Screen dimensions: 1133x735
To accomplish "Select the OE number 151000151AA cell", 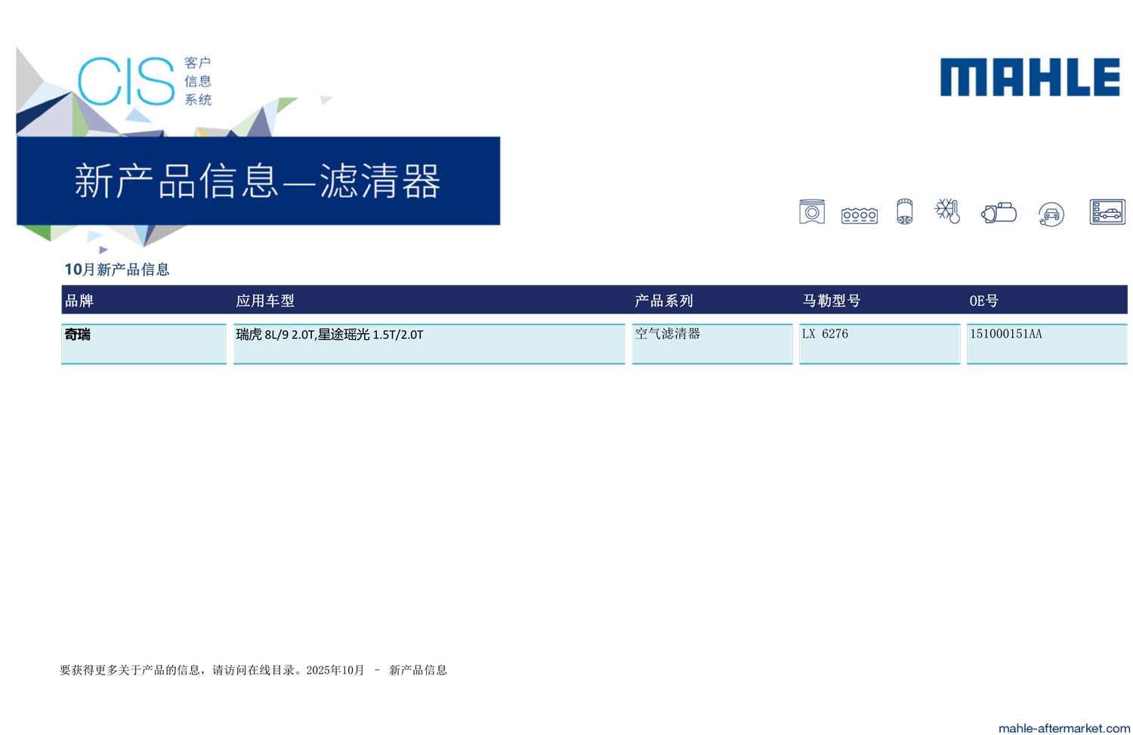I will 1005,334.
